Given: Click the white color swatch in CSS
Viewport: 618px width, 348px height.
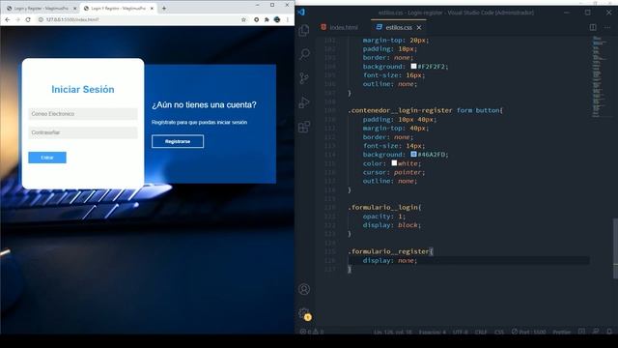Looking at the screenshot, I should coord(394,163).
